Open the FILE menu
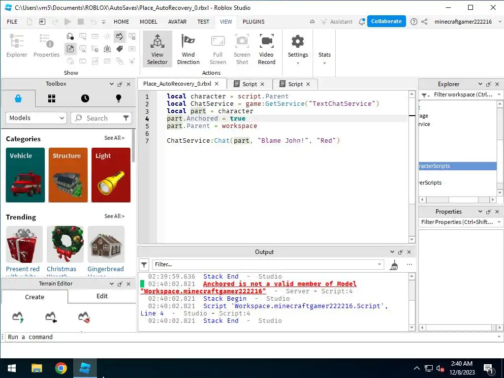This screenshot has height=378, width=504. pyautogui.click(x=12, y=22)
